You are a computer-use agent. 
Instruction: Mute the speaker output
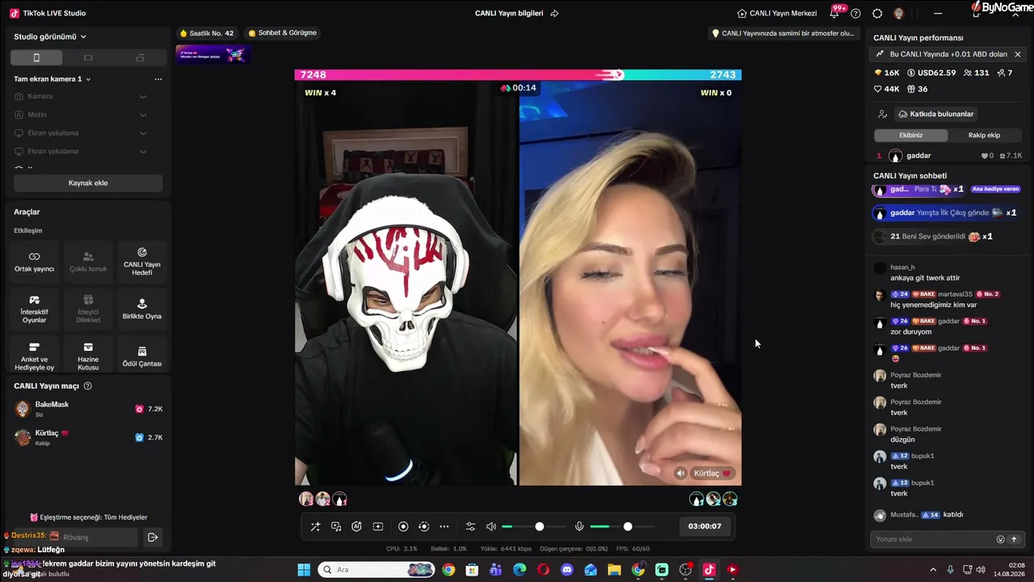(x=491, y=526)
